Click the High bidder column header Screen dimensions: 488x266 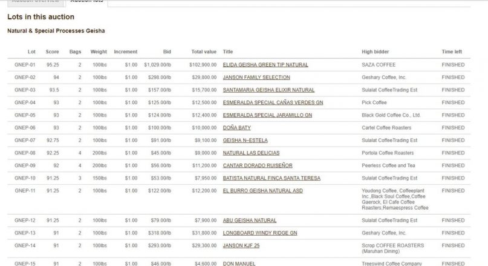(376, 52)
